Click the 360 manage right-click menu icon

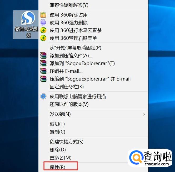click(43, 38)
